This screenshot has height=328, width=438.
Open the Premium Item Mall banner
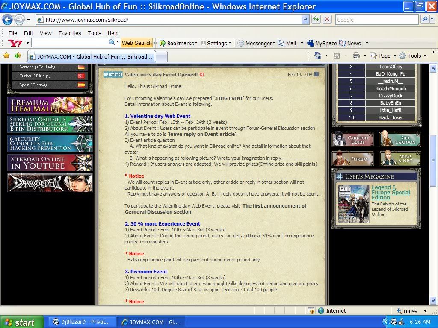point(50,105)
